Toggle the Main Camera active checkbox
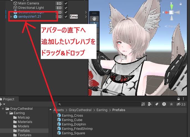 tap(66, 3)
